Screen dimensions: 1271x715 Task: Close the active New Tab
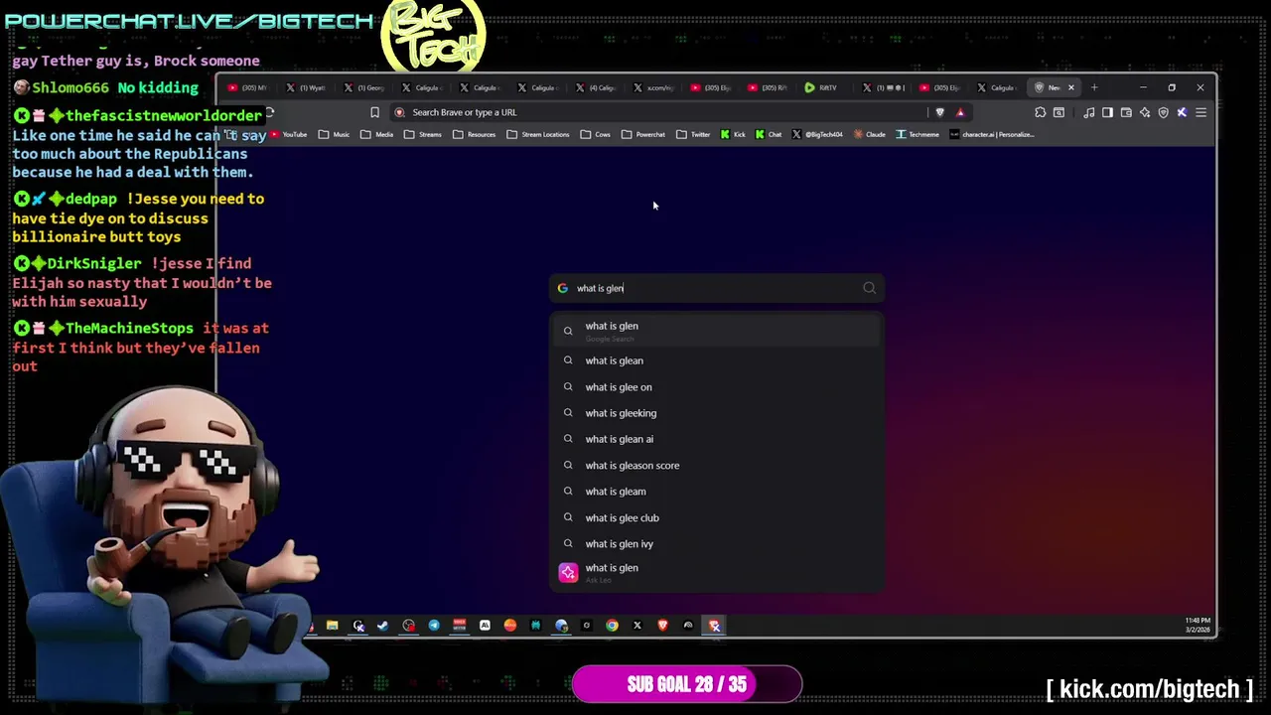1070,87
